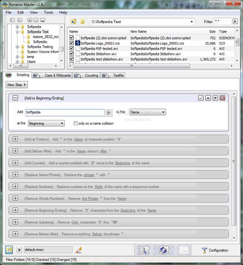
Task: Click the last icon button above folder tree
Action: pyautogui.click(x=43, y=20)
